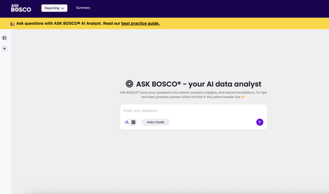Expand the chevron next to Reporting
The width and height of the screenshot is (329, 194).
click(63, 8)
